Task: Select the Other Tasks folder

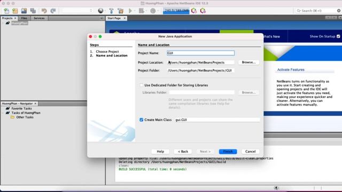Action: coord(25,117)
